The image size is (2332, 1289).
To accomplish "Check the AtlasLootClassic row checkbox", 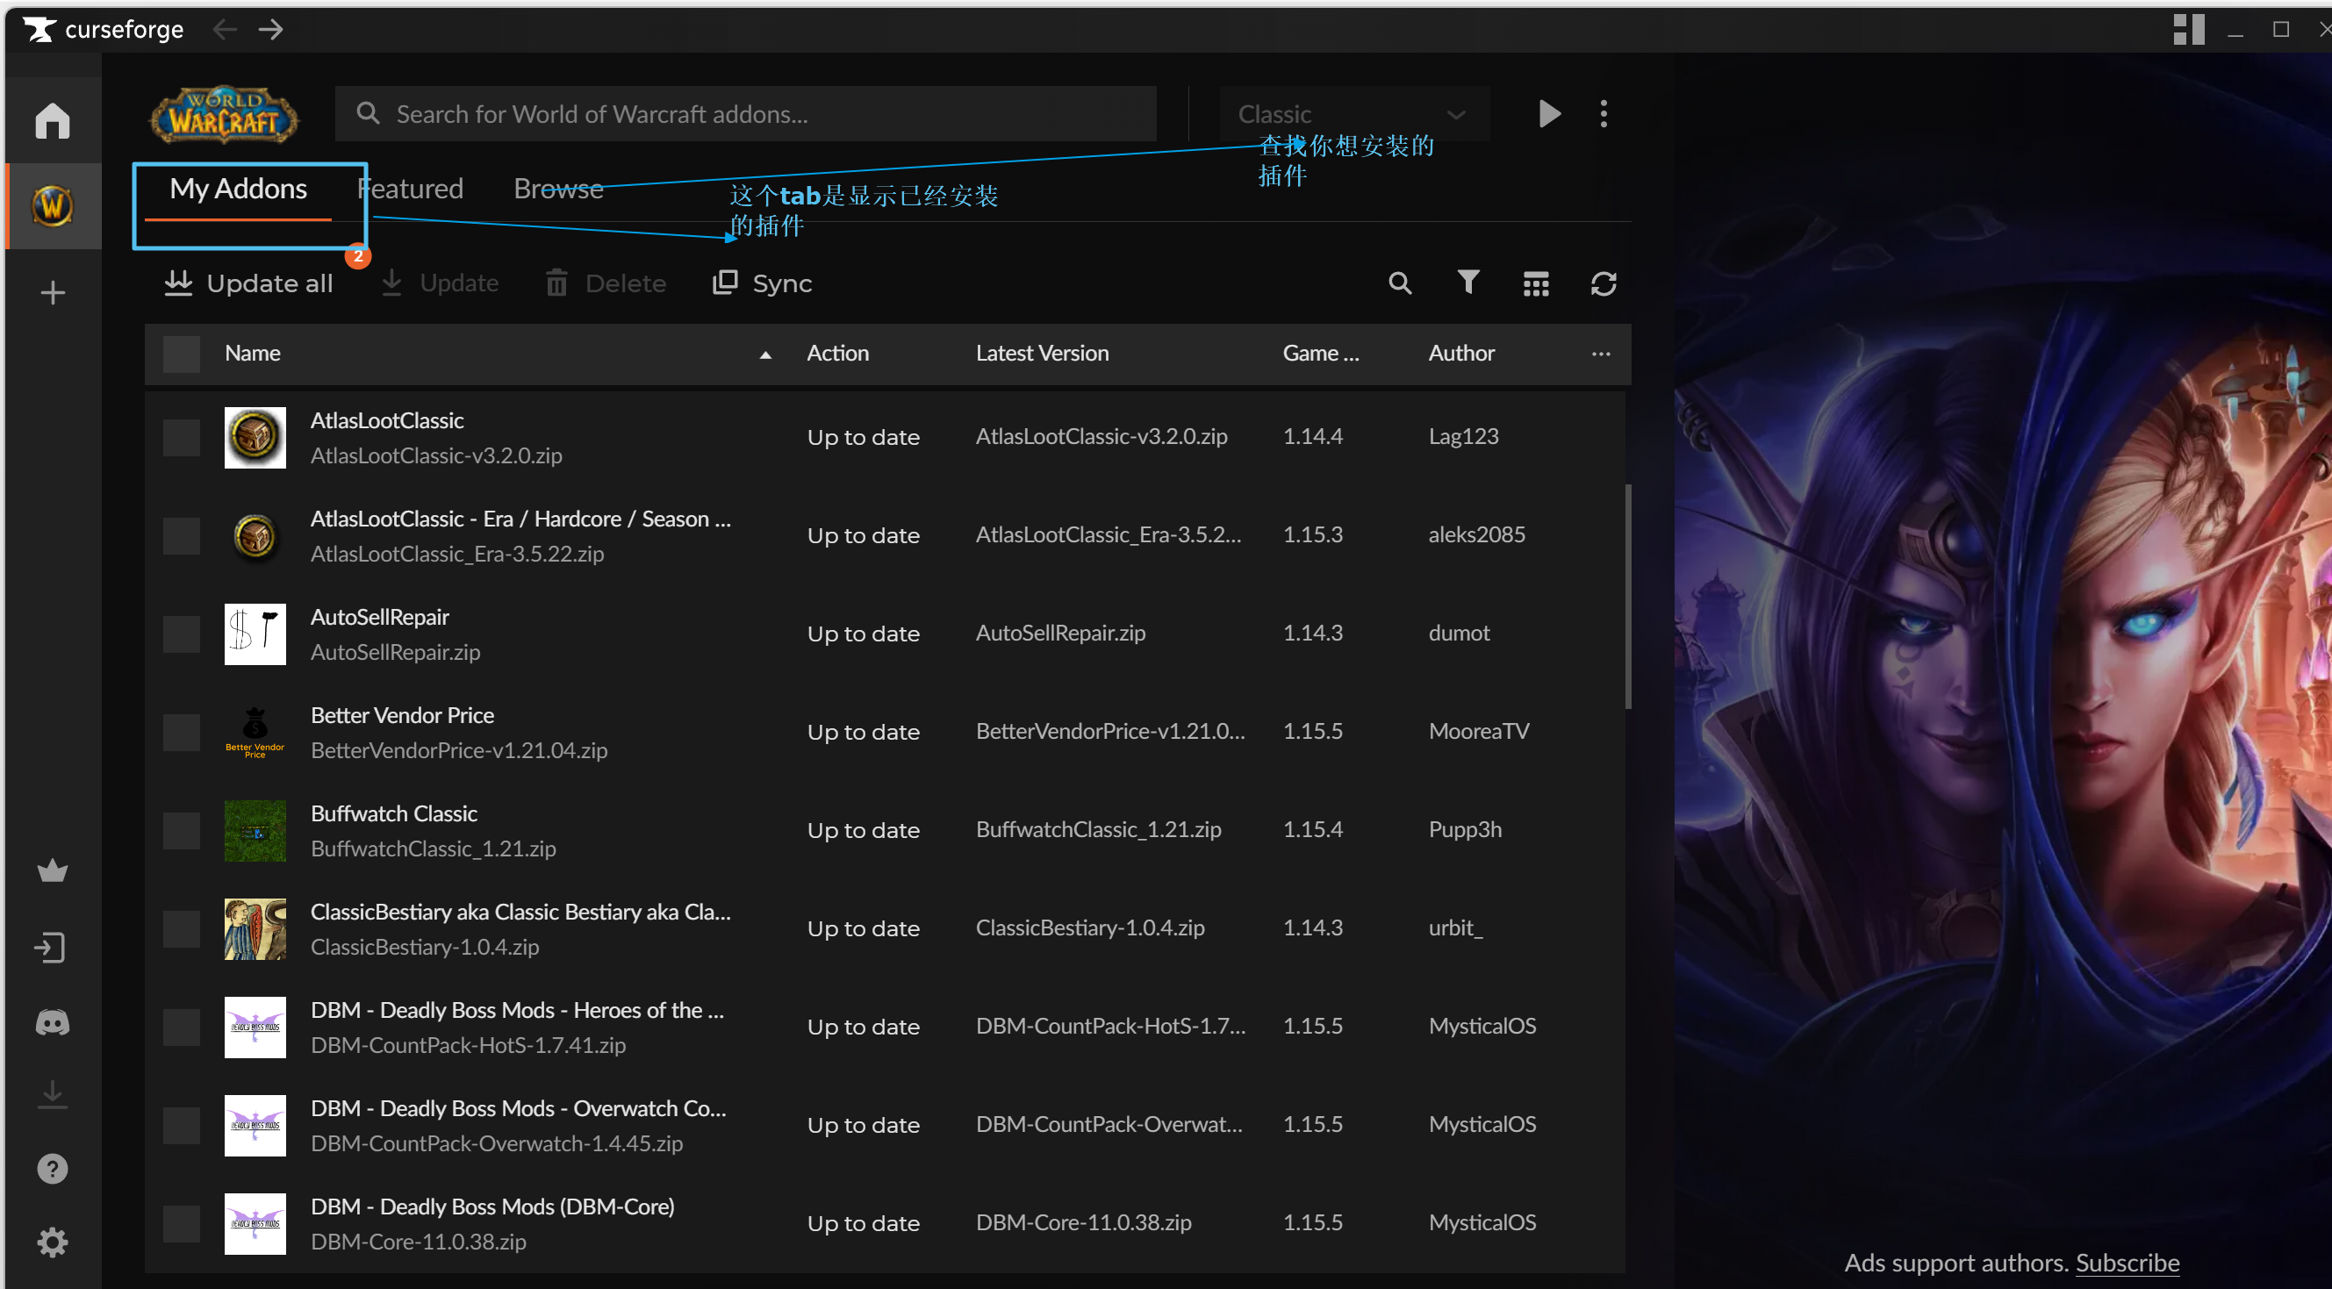I will coord(181,437).
